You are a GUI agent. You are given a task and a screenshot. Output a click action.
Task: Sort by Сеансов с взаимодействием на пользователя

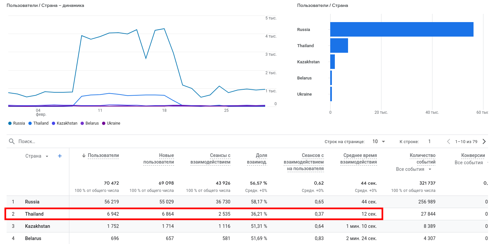point(304,162)
